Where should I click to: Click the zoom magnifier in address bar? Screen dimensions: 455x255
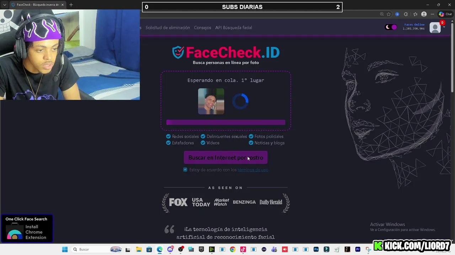[x=382, y=14]
